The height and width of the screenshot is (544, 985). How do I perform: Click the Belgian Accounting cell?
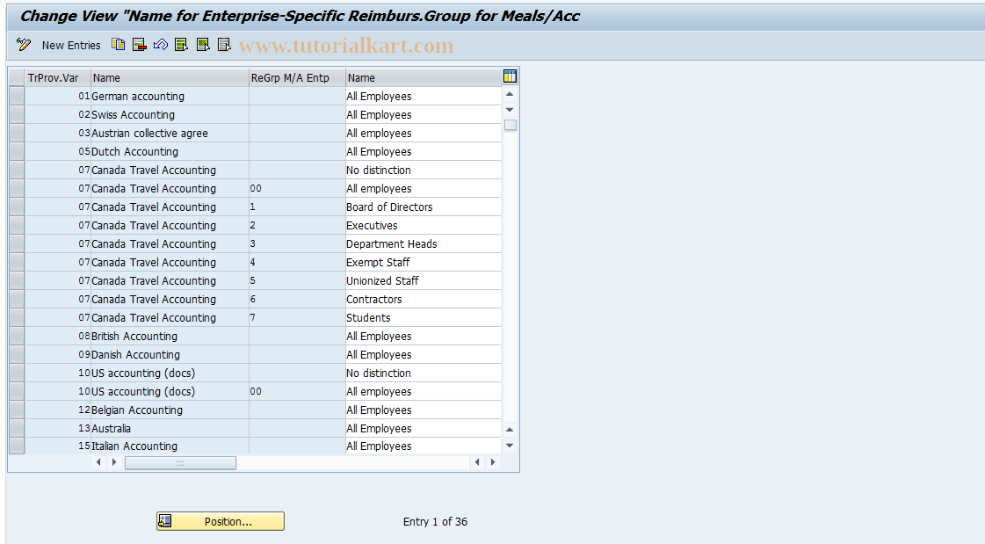point(170,410)
